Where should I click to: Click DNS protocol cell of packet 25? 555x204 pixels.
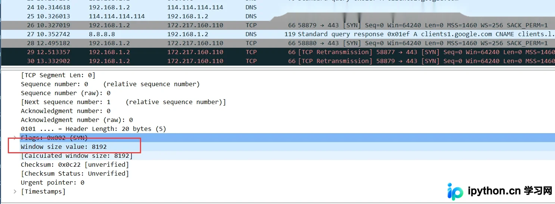(251, 16)
